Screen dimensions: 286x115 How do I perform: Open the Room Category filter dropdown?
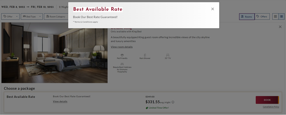[x=56, y=16]
